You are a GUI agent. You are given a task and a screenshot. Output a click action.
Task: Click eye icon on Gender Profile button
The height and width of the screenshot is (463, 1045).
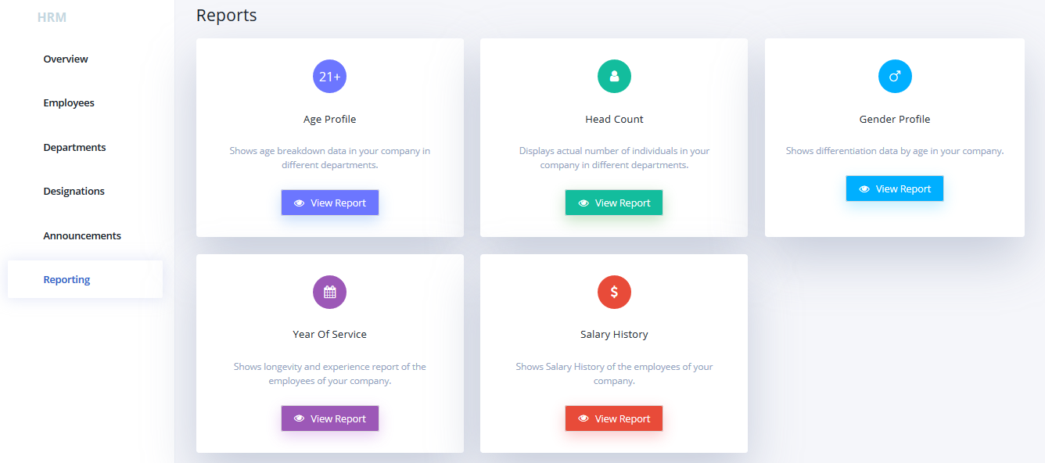[864, 189]
